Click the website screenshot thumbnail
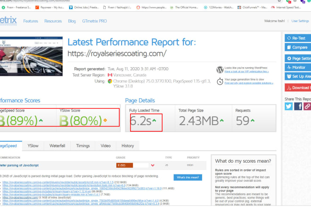The image size is (311, 207). pos(31,56)
